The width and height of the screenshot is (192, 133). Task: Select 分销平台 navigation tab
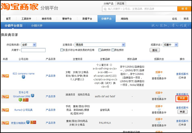pos(107,19)
